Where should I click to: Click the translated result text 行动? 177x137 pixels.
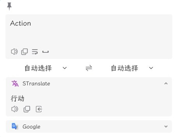click(x=18, y=98)
